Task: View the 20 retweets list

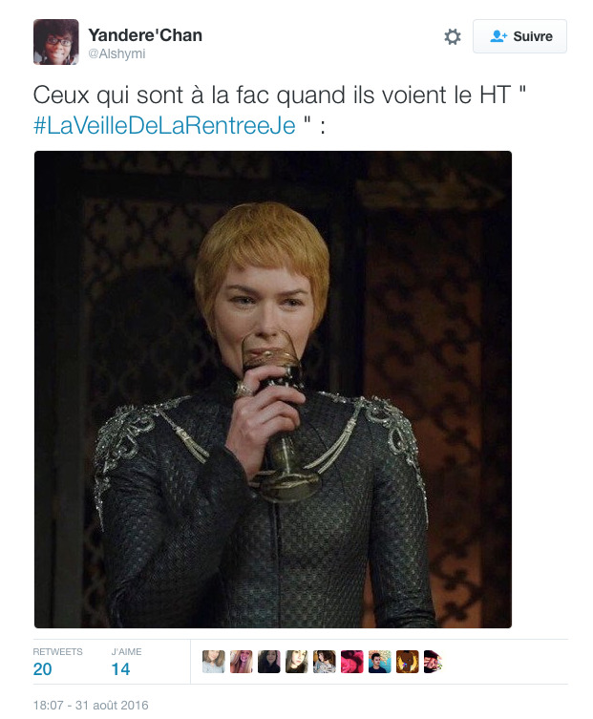Action: click(58, 662)
